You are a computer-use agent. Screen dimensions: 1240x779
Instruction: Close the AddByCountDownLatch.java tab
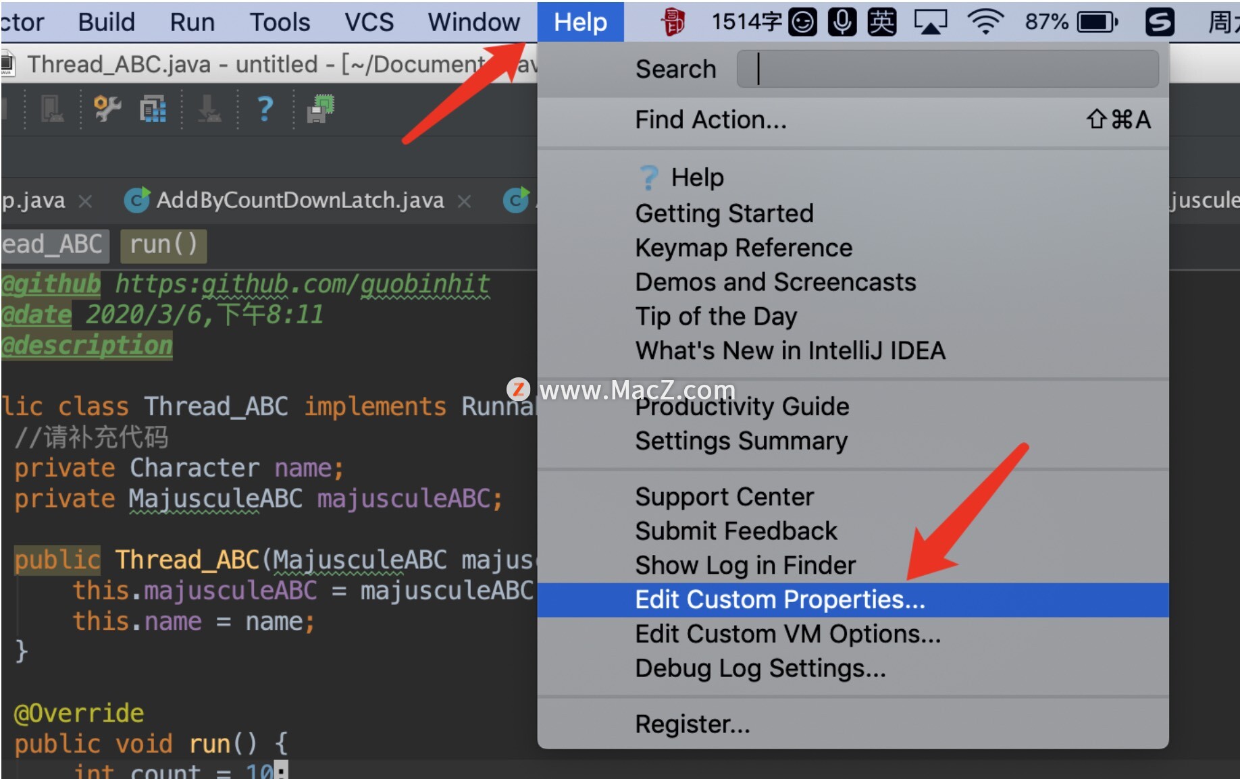(464, 201)
